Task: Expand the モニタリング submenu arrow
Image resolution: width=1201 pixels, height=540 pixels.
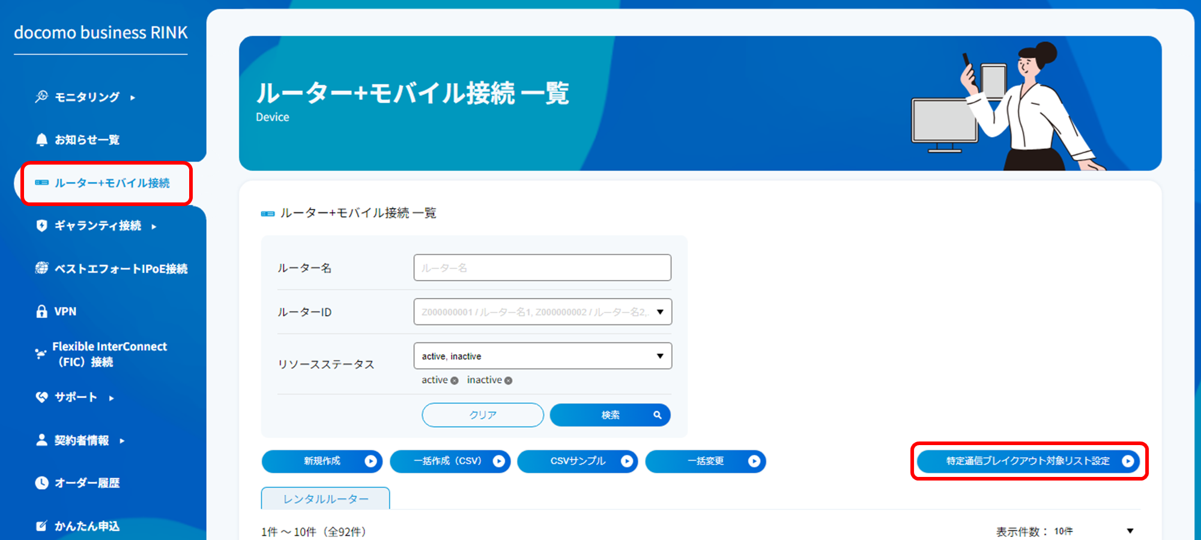Action: click(x=133, y=97)
